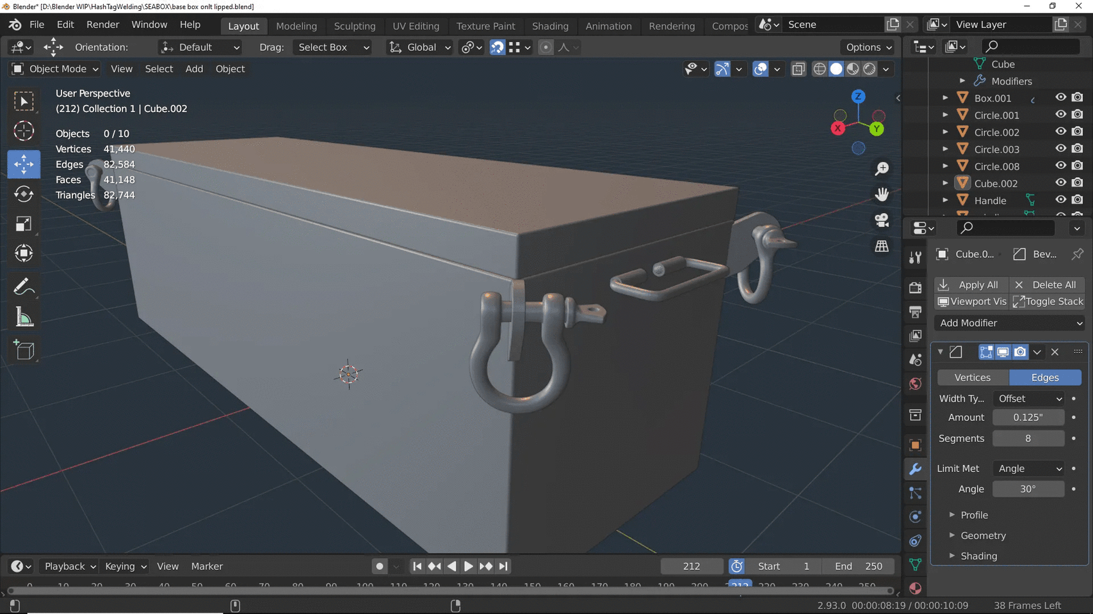
Task: Select the Scale tool
Action: click(24, 224)
